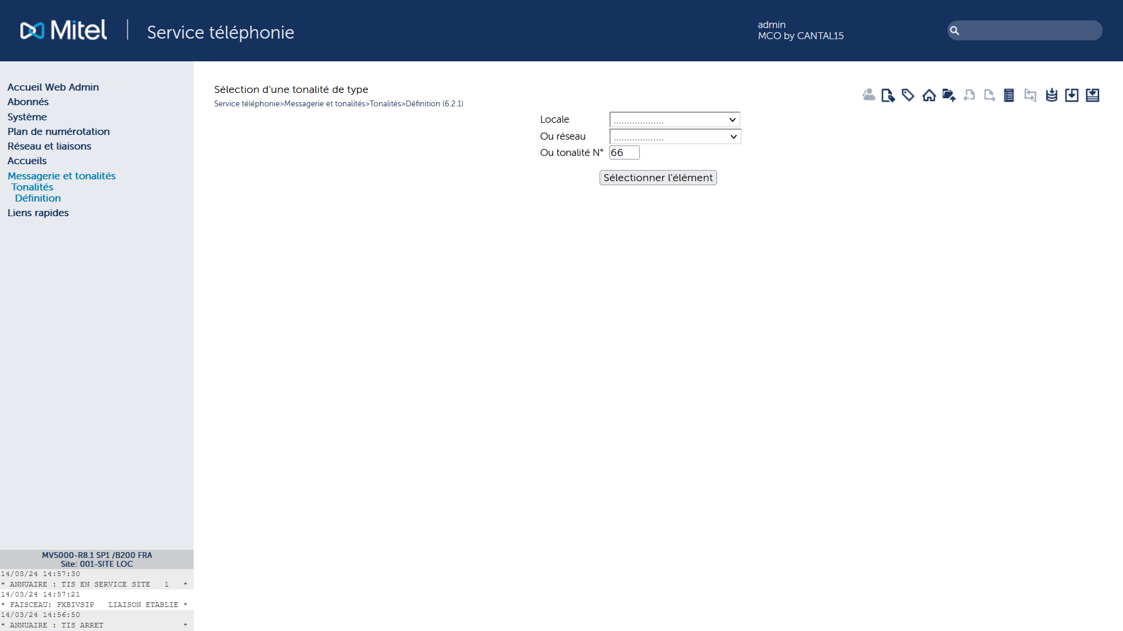Click log line ANNUAIRE TIS EN SERVICE

(x=94, y=584)
